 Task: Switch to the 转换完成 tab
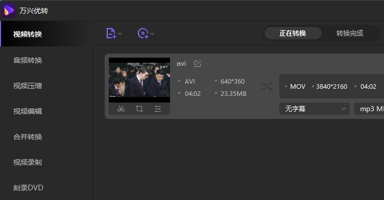[x=349, y=33]
